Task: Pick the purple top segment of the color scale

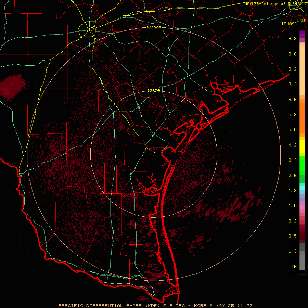Action: [x=302, y=35]
